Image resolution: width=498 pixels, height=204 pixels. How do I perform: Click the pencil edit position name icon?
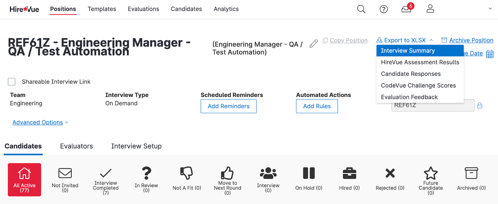313,44
